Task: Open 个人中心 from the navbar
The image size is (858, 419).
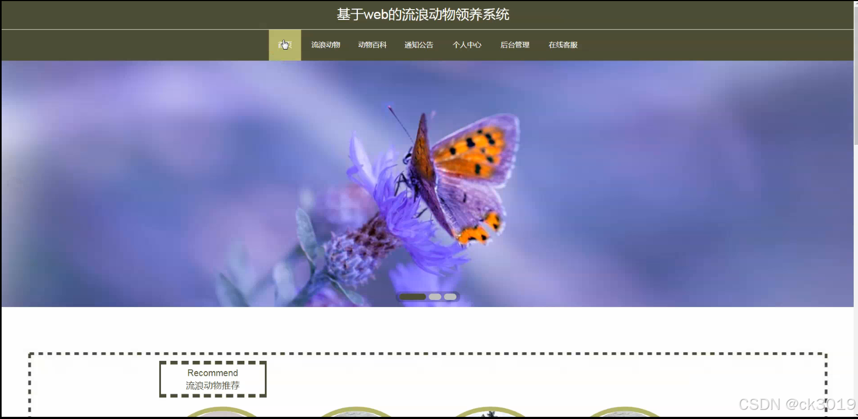Action: coord(467,45)
